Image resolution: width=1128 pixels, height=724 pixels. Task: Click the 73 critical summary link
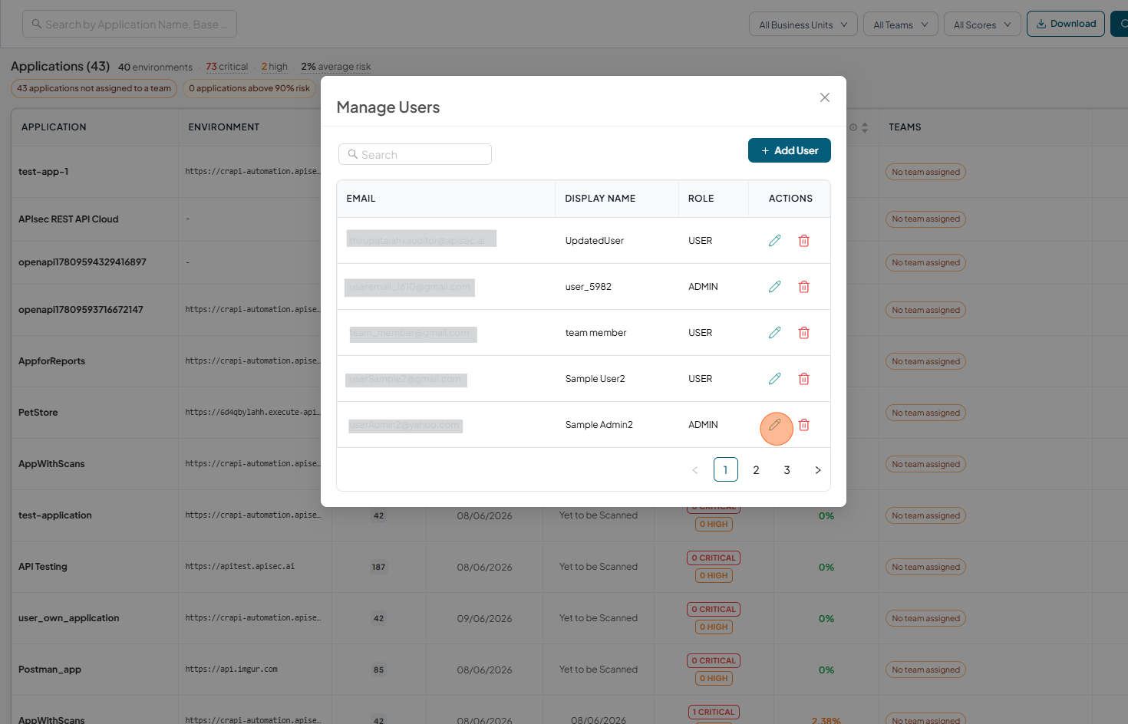click(x=226, y=67)
